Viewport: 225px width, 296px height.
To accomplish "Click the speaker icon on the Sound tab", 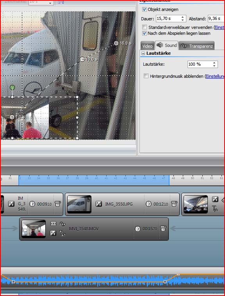I will [160, 45].
